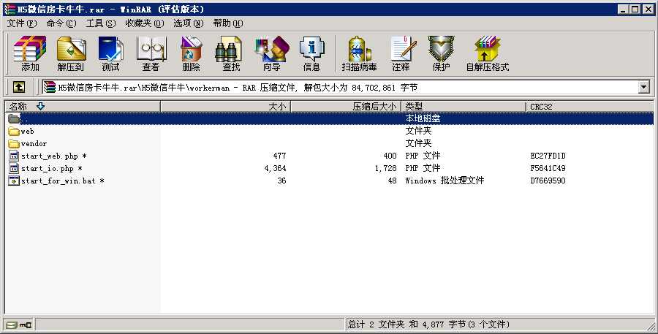Click the parent folder '..' icon

14,118
